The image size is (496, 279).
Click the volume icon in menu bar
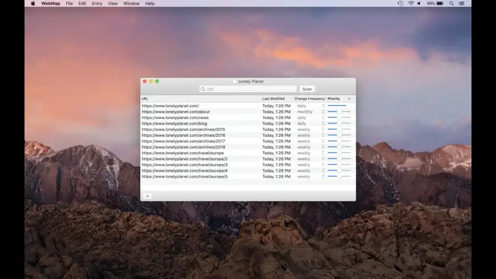420,3
